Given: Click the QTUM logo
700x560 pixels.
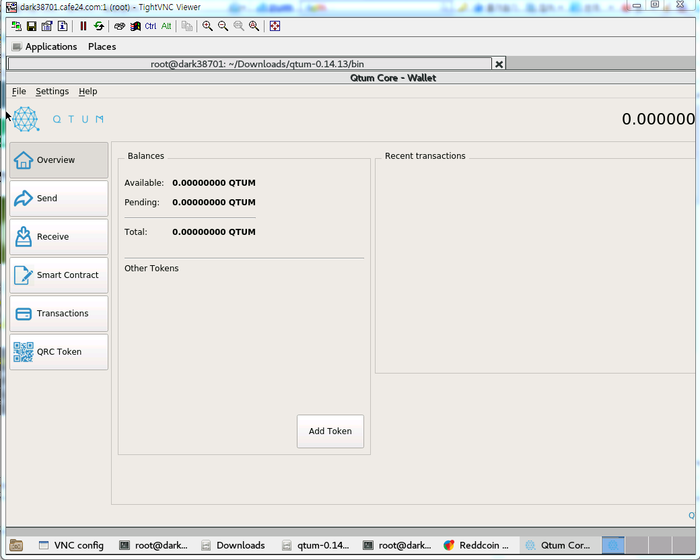Looking at the screenshot, I should [58, 119].
